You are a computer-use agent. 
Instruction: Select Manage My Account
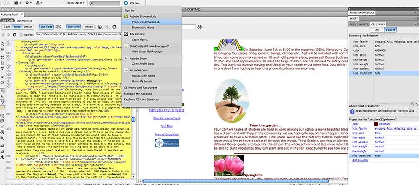(x=138, y=94)
